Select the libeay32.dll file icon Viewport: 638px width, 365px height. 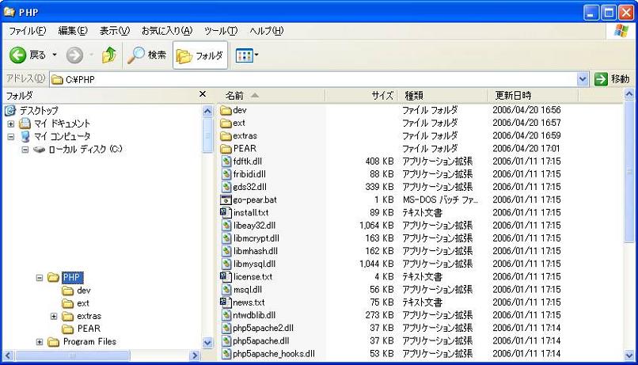226,226
